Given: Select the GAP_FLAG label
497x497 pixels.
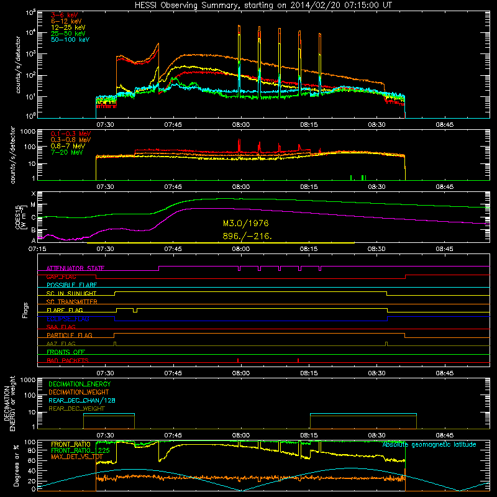Looking at the screenshot, I should [61, 276].
